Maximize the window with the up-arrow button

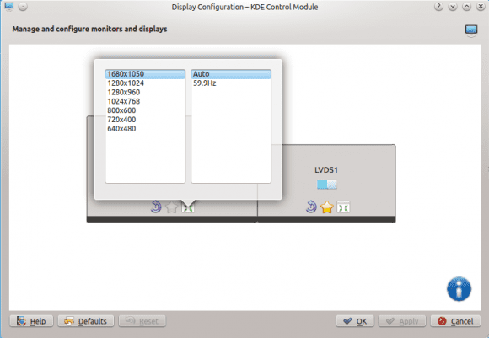(x=466, y=7)
